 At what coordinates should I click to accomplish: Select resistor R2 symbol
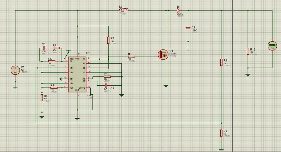(108, 40)
